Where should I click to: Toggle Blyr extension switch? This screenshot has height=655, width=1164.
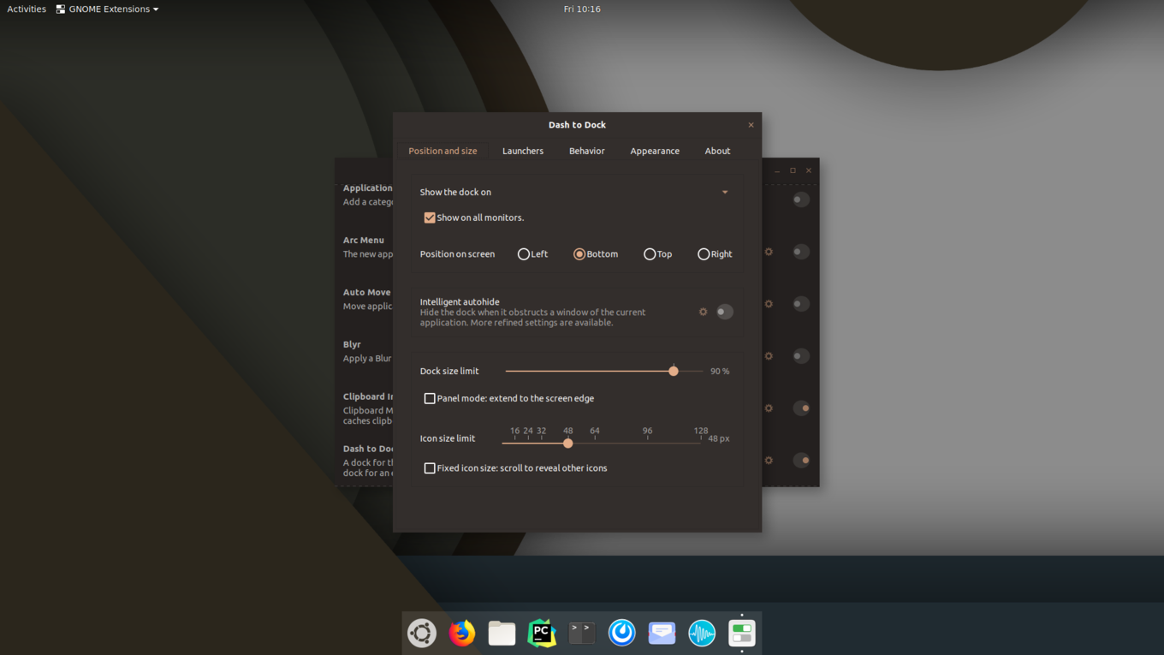pyautogui.click(x=801, y=356)
